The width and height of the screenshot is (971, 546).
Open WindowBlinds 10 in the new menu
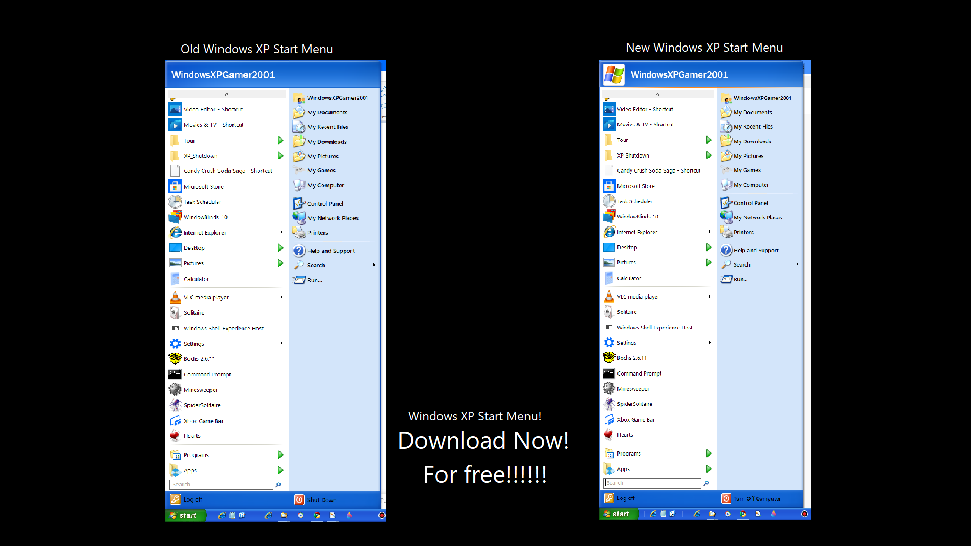637,216
